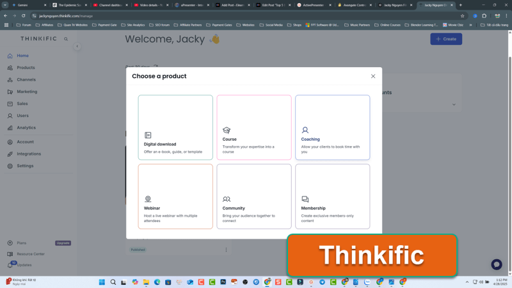The image size is (512, 288).
Task: Open Settings from the sidebar
Action: pyautogui.click(x=25, y=166)
